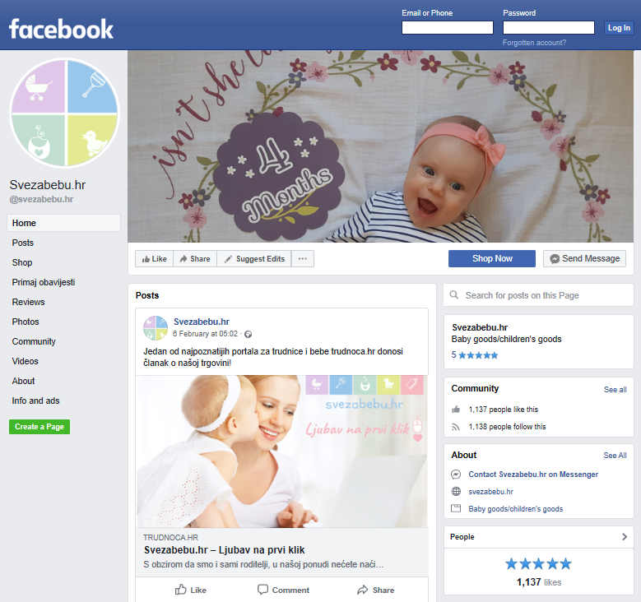The image size is (641, 602).
Task: Open About See All link
Action: [x=615, y=456]
